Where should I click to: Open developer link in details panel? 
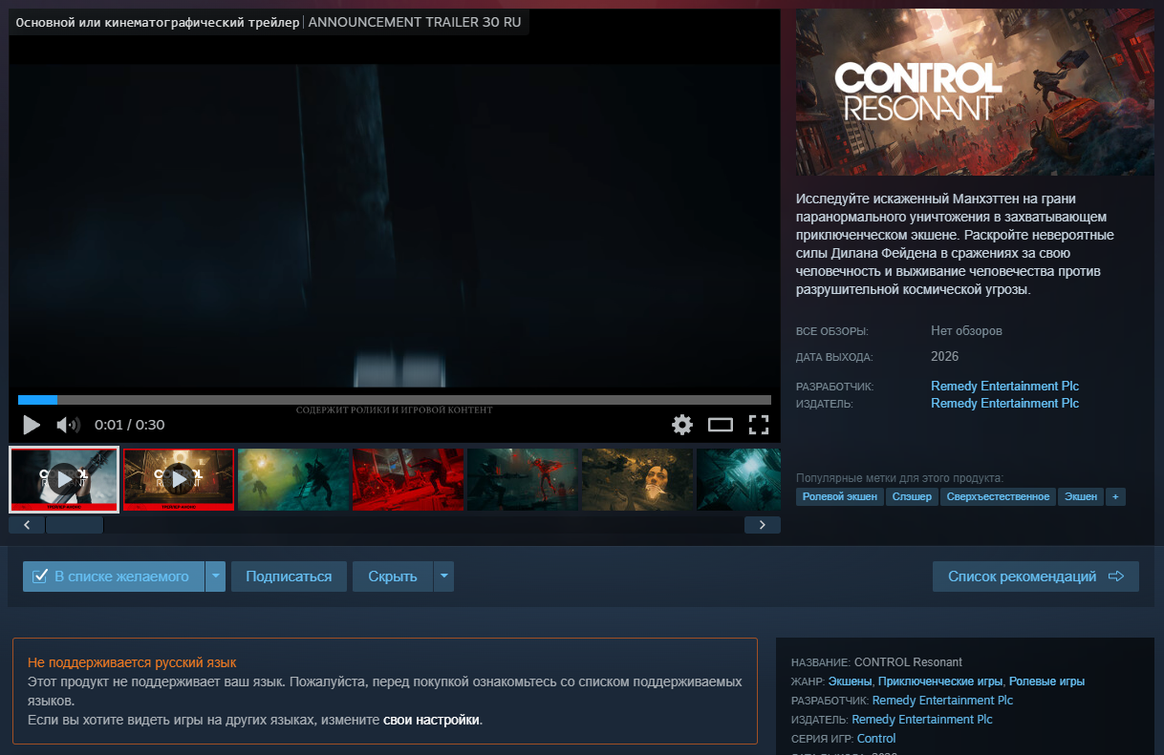click(942, 701)
